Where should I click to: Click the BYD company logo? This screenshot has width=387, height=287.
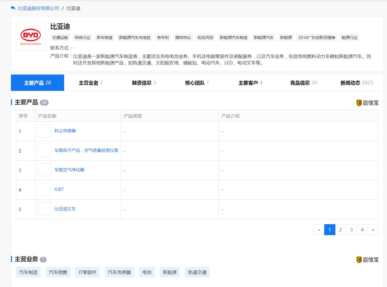pyautogui.click(x=31, y=36)
